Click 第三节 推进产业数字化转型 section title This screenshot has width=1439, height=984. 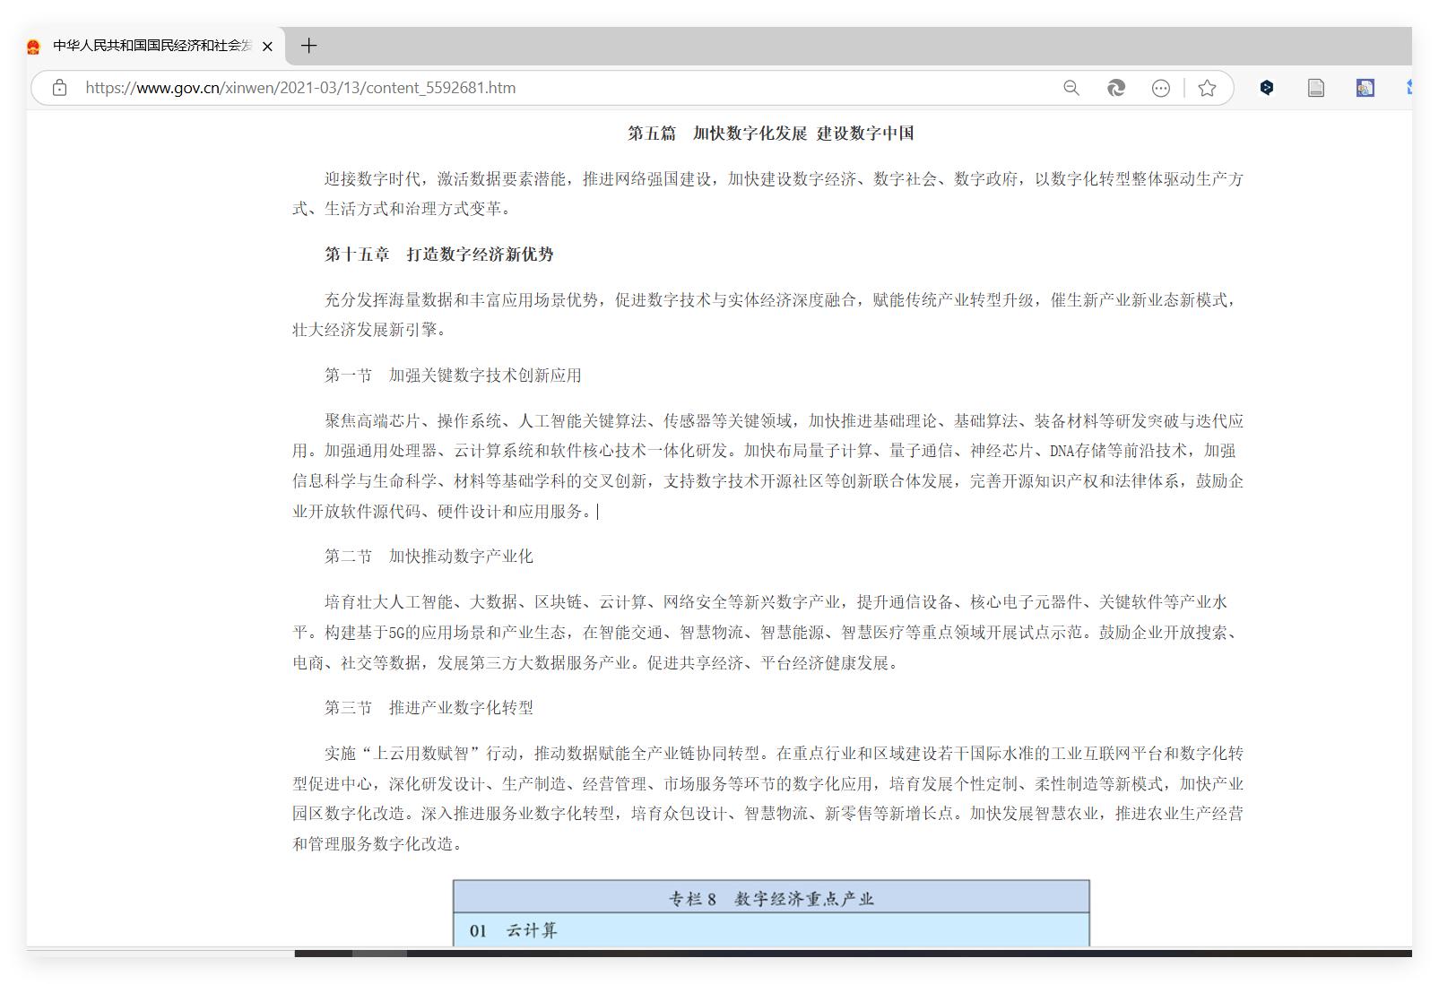(429, 708)
